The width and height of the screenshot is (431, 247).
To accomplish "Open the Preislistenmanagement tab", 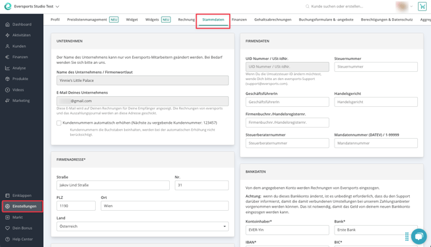I will pyautogui.click(x=93, y=19).
